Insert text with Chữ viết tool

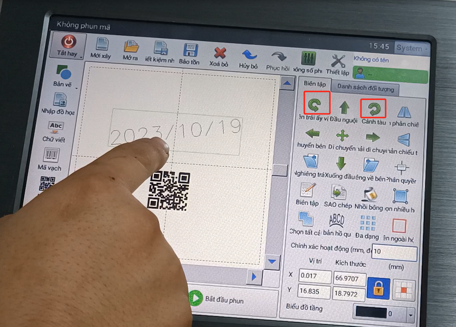56,127
